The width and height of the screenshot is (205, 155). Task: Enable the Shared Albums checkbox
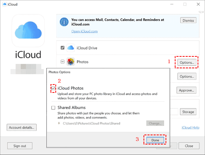[x=53, y=108]
